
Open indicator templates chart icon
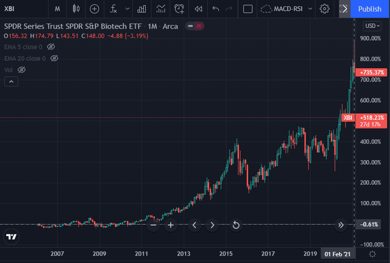tap(161, 9)
